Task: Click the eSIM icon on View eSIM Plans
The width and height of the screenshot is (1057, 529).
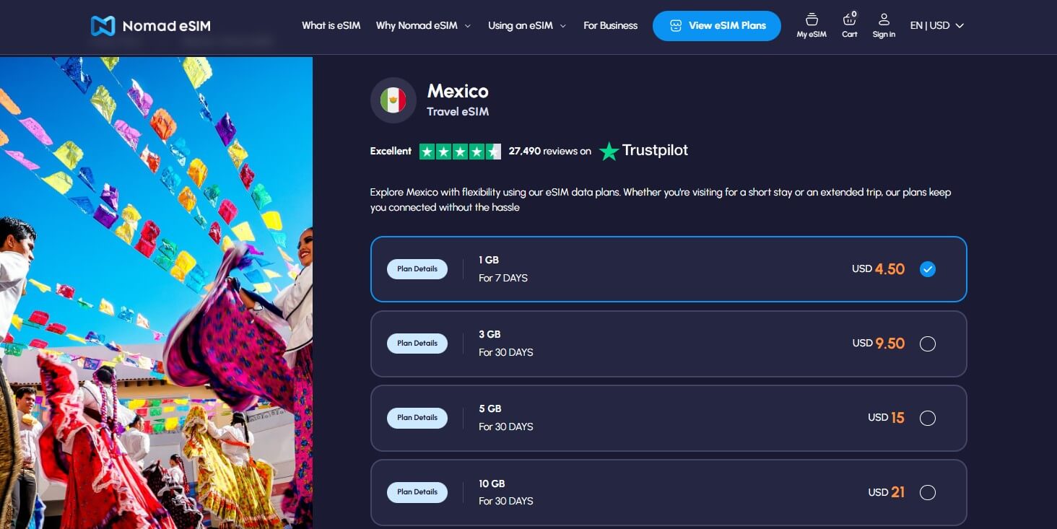Action: (675, 25)
